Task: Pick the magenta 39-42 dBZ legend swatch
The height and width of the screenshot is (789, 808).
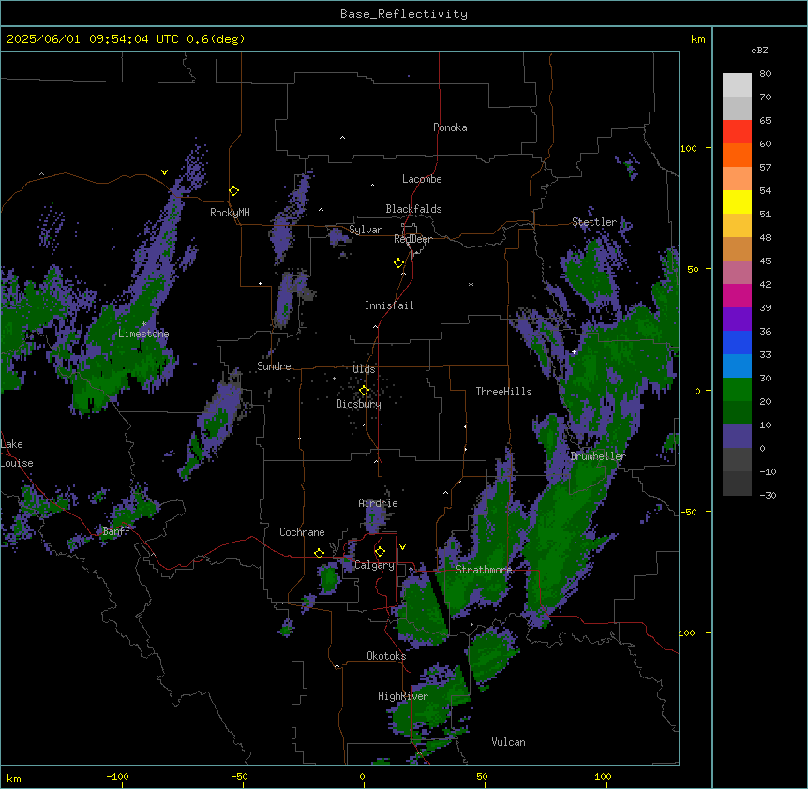Action: [737, 295]
